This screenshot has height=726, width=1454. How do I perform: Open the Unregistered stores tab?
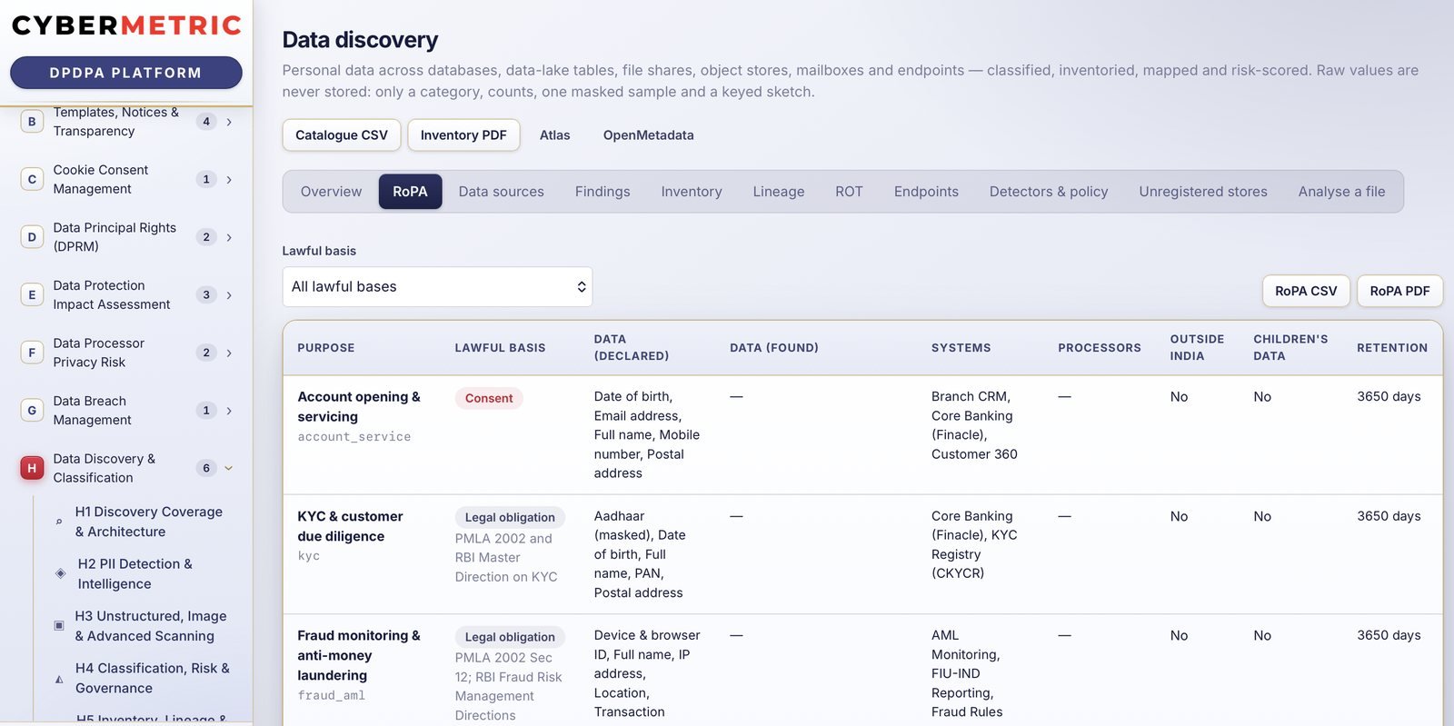(x=1203, y=192)
